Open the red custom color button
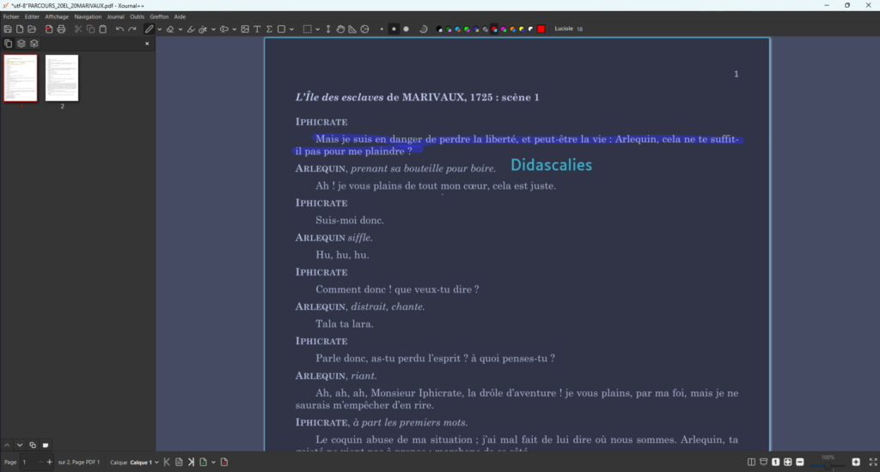This screenshot has width=880, height=472. [x=541, y=29]
